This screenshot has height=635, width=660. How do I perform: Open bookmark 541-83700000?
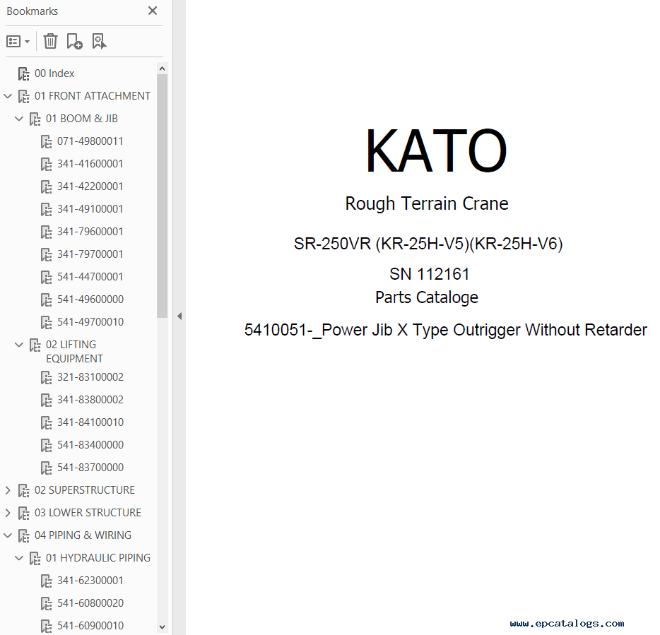pos(90,468)
